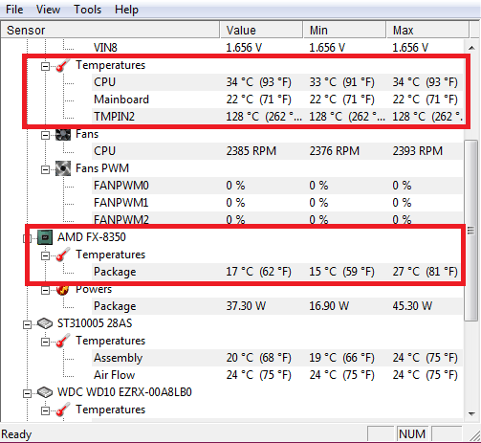Screen dimensions: 481x443
Task: Click the thermometer icon under AMD FX-8350
Action: tap(63, 255)
